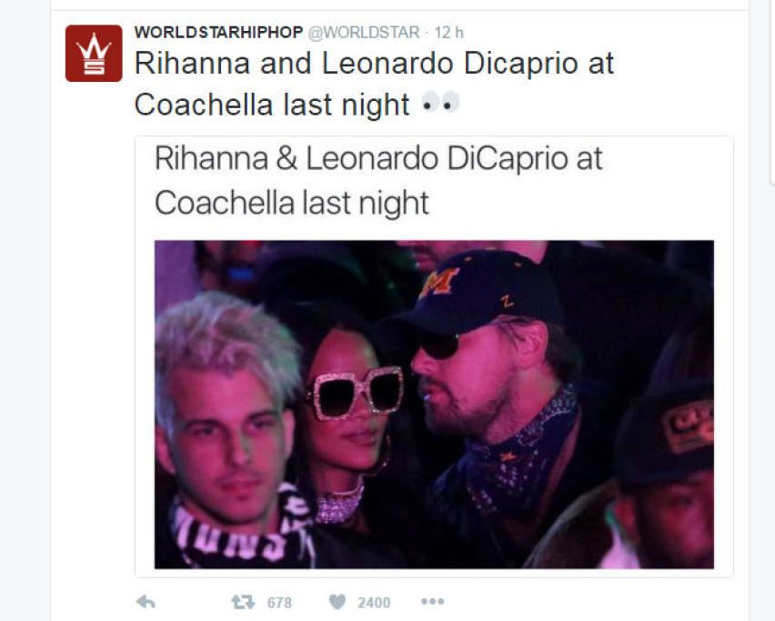Select the main tweet text about Coachella
Screen dimensions: 775x621
(x=374, y=84)
